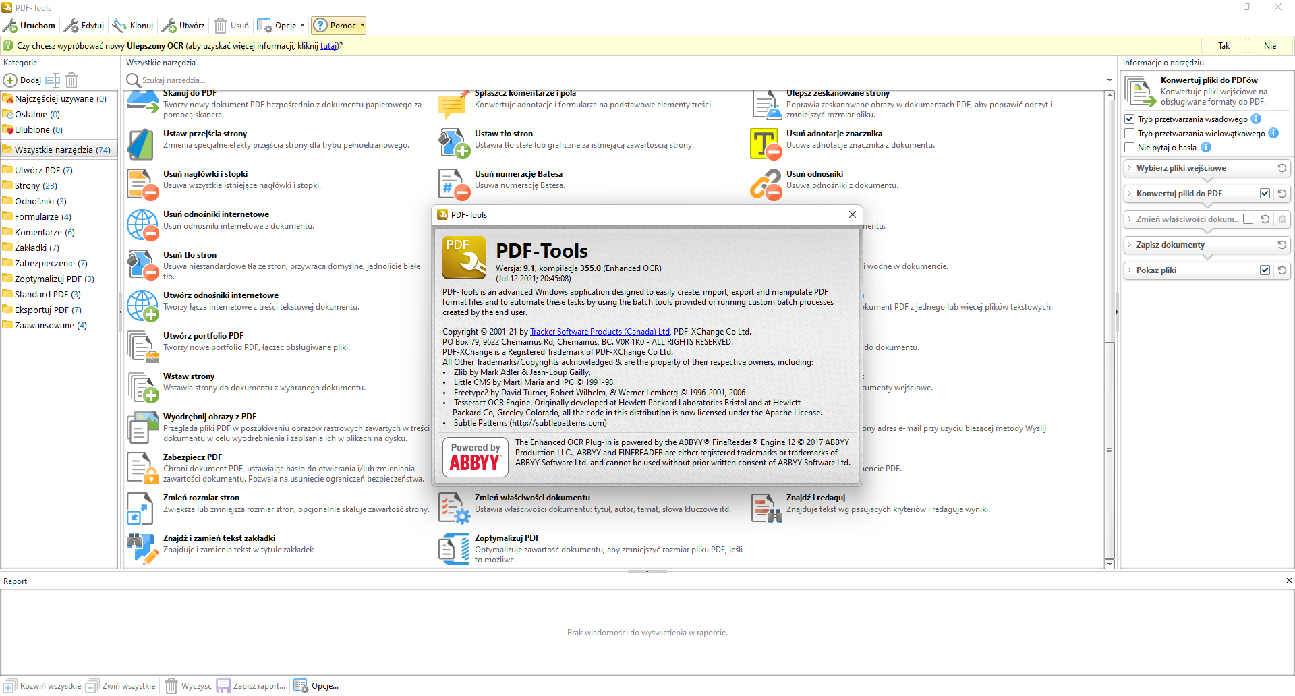Click Utwórz in the toolbar
Screen dimensions: 1295x696
(x=183, y=26)
